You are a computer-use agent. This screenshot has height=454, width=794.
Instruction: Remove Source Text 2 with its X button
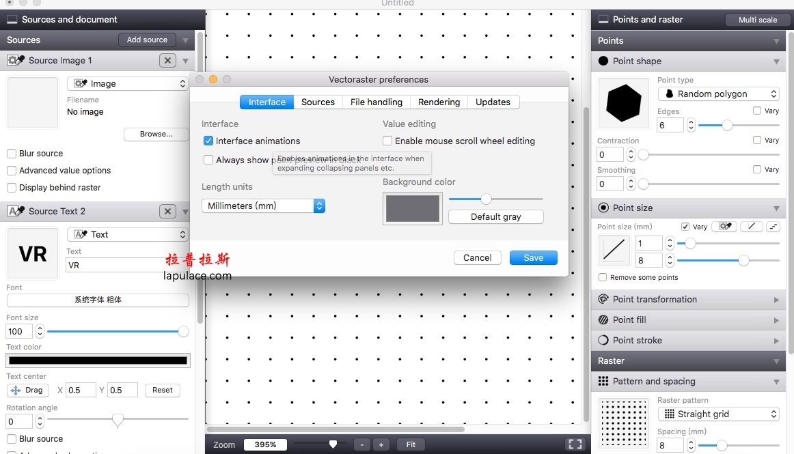(x=167, y=212)
